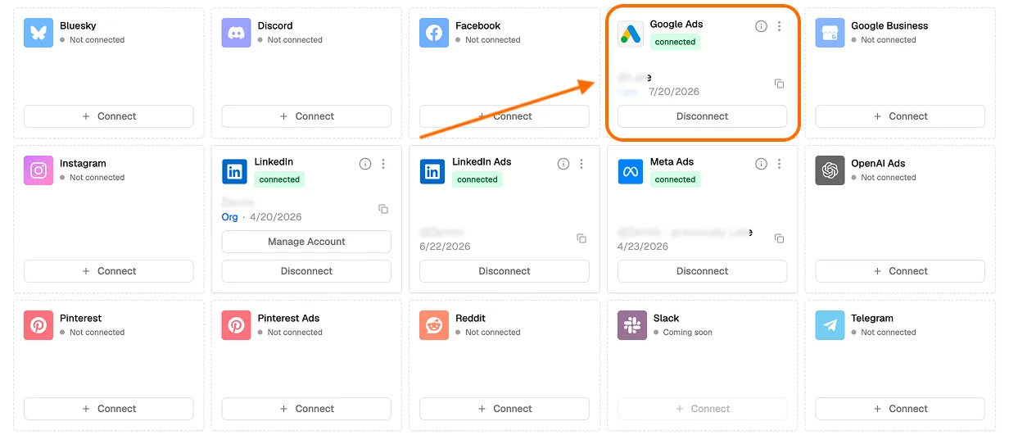Disconnect the LinkedIn account

click(x=306, y=271)
